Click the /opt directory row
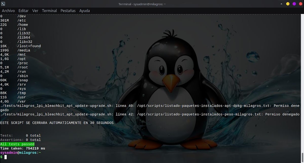 click(13, 59)
